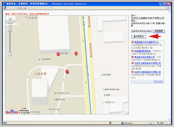Pan the map left using the arrow control

pos(8,22)
